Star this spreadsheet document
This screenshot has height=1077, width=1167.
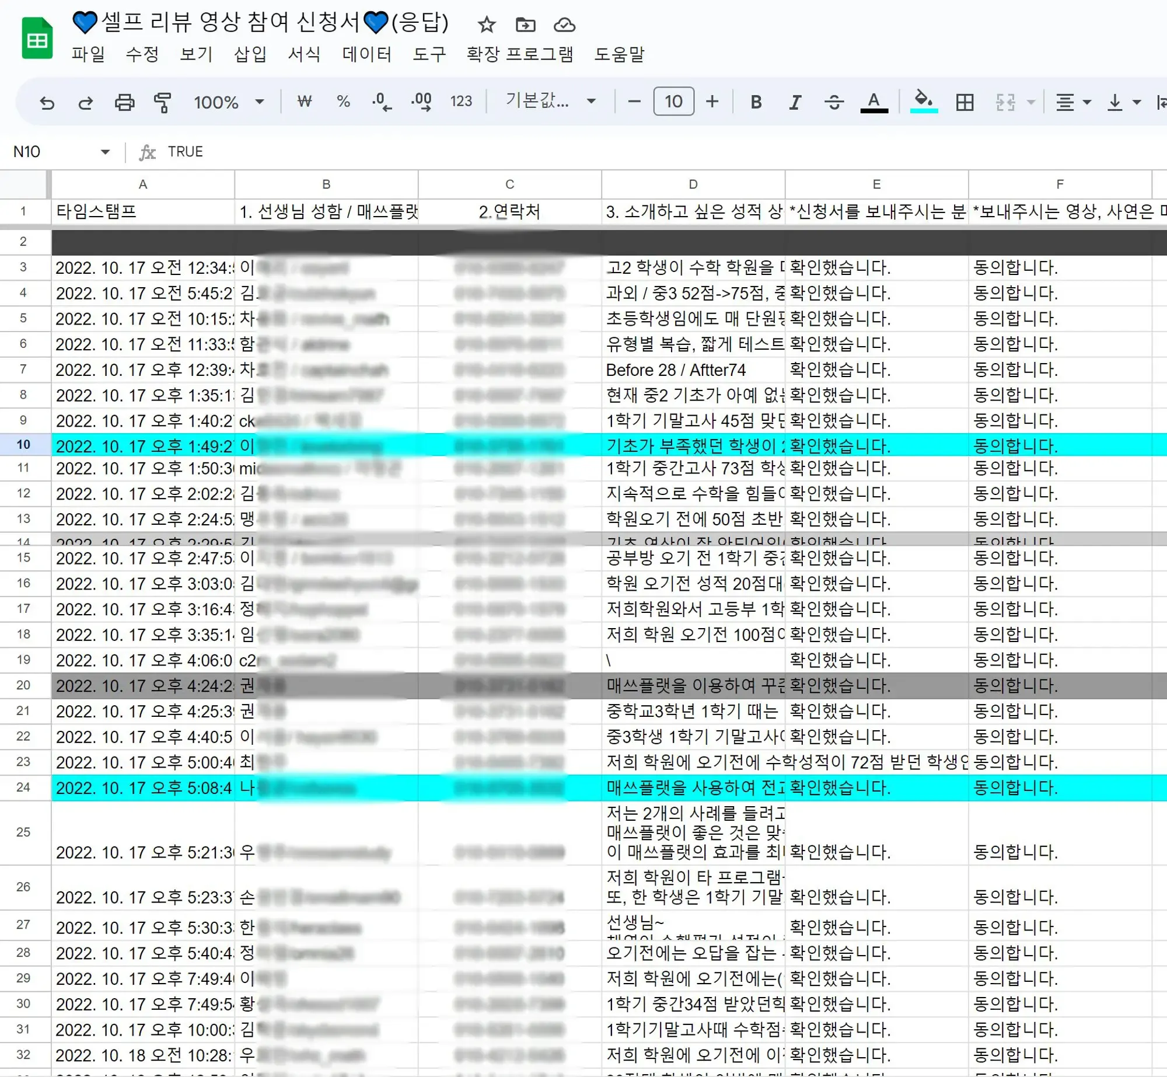[486, 25]
